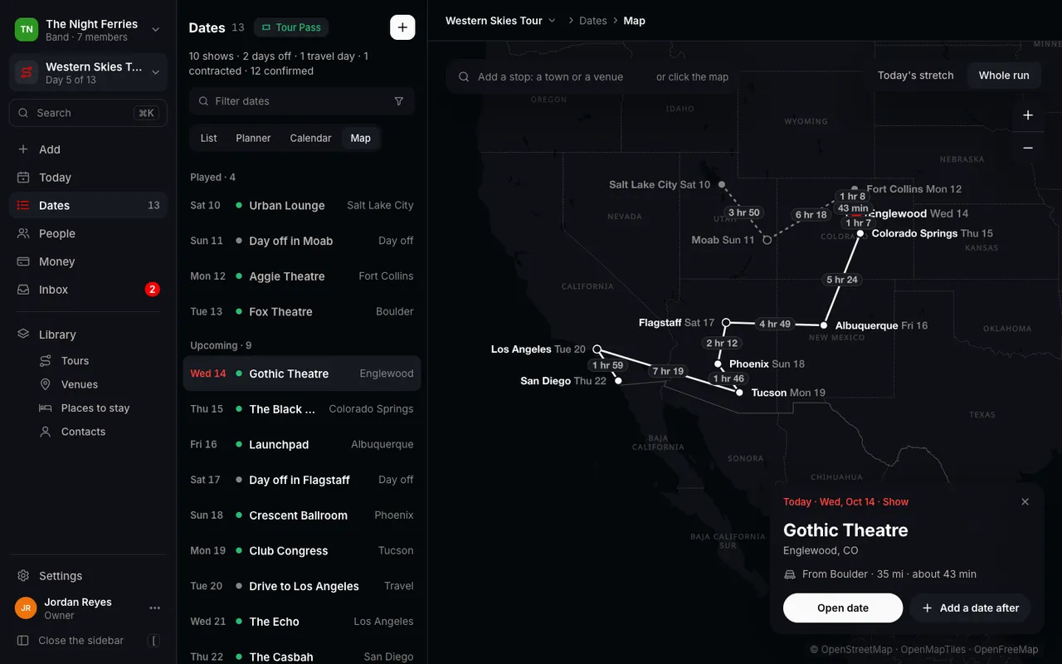Open the Money section
The width and height of the screenshot is (1062, 664).
pyautogui.click(x=88, y=261)
